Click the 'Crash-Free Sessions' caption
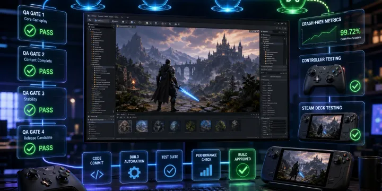 tap(351, 38)
